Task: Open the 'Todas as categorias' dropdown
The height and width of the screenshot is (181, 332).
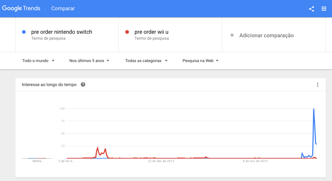Action: pos(146,61)
